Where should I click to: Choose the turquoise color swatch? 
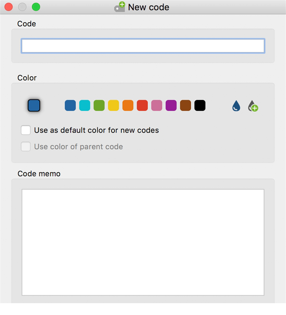point(85,106)
